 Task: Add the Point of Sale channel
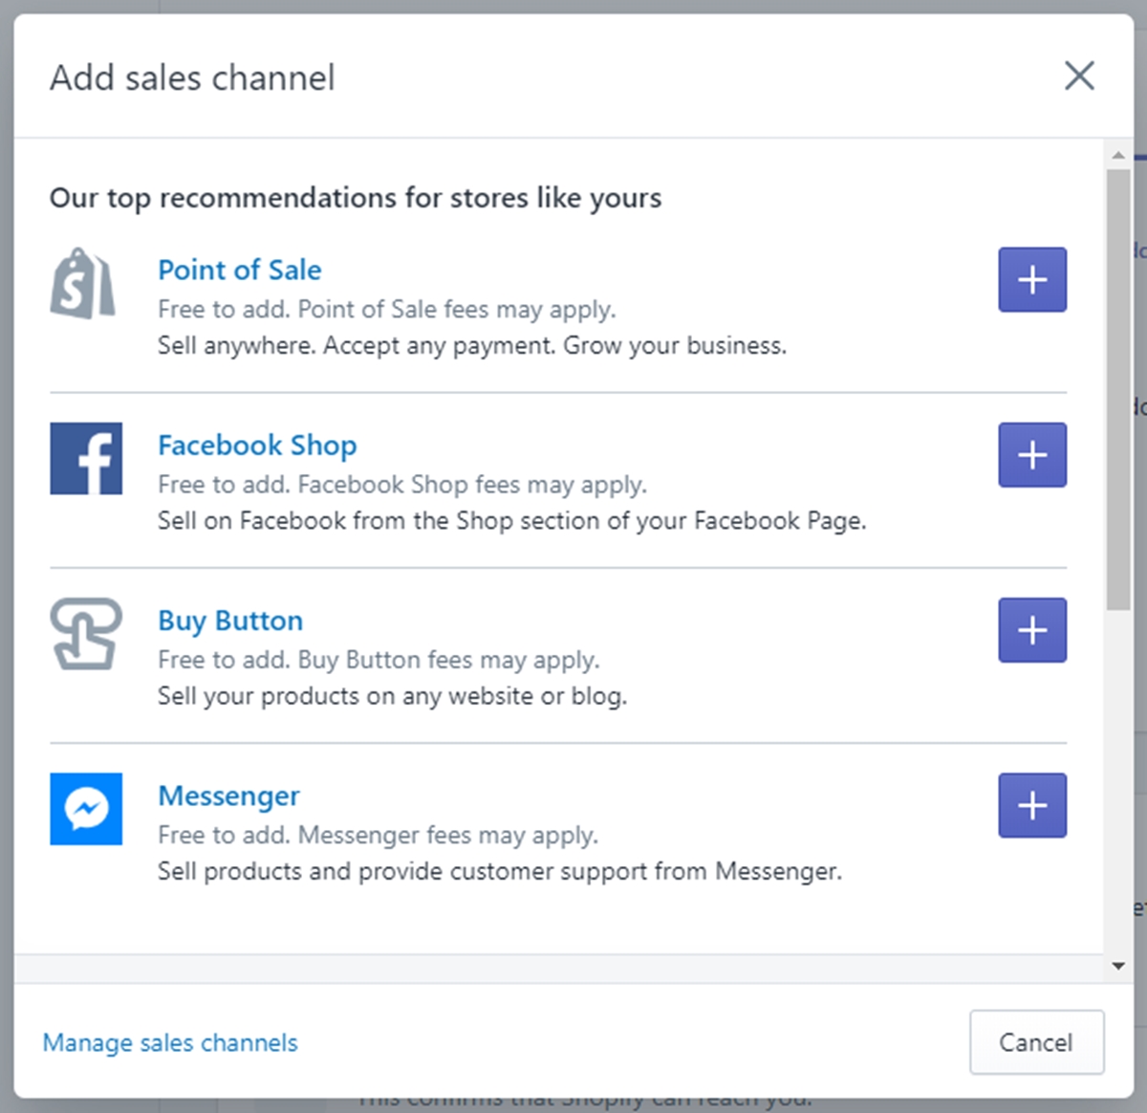[1032, 280]
